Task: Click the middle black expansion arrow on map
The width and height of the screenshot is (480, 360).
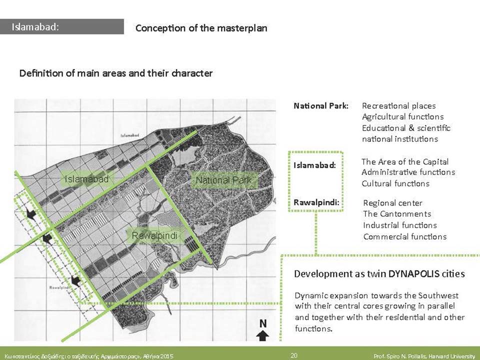Action: (x=47, y=238)
